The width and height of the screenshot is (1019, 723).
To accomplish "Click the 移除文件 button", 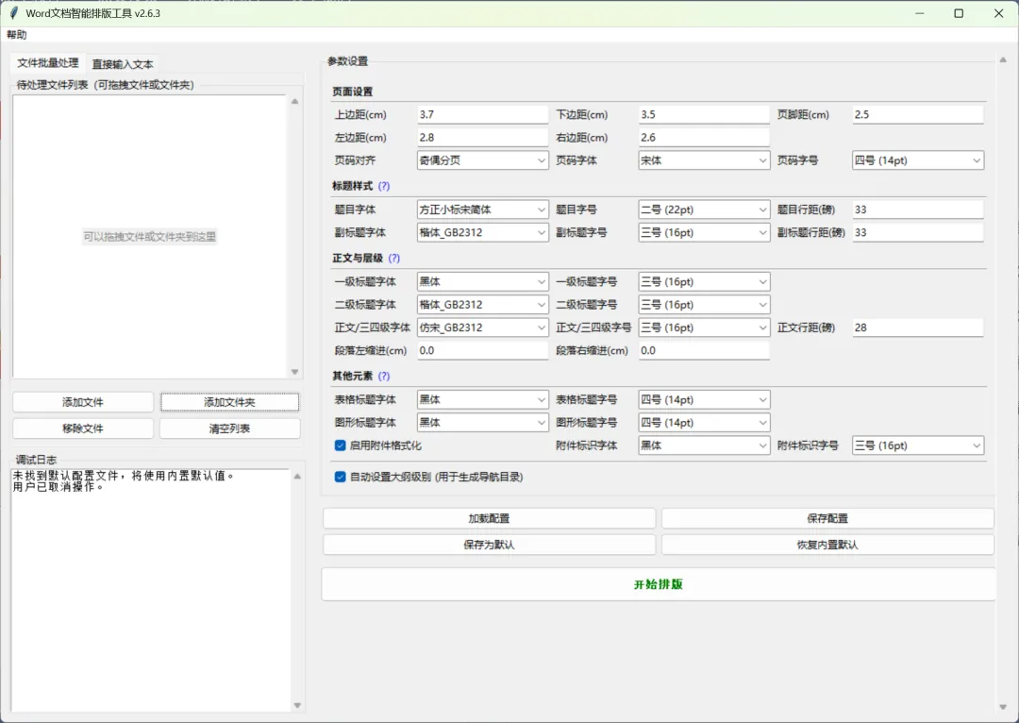I will [x=82, y=429].
